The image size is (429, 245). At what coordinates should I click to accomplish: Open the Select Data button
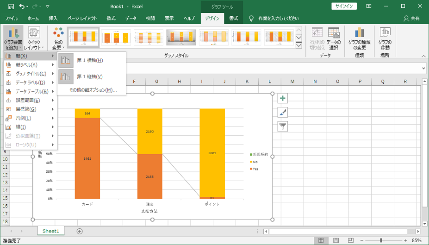point(334,36)
